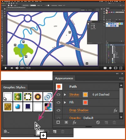The height and width of the screenshot is (140, 126).
Task: Add New Stroke in Appearance panel
Action: point(58,122)
